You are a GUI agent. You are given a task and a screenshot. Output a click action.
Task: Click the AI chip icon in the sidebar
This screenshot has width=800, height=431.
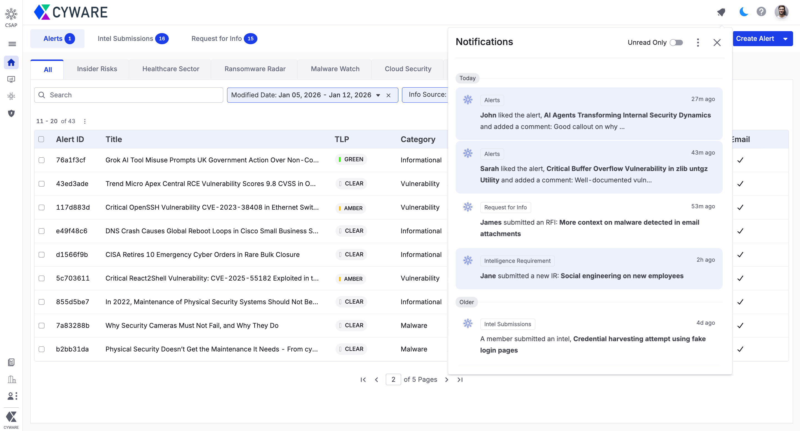pos(11,96)
